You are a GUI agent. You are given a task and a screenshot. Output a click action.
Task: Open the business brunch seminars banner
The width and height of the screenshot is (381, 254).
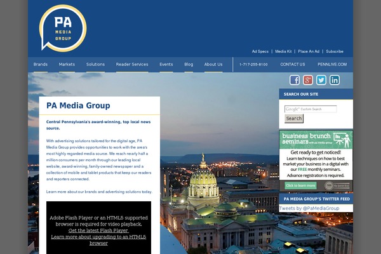click(316, 161)
